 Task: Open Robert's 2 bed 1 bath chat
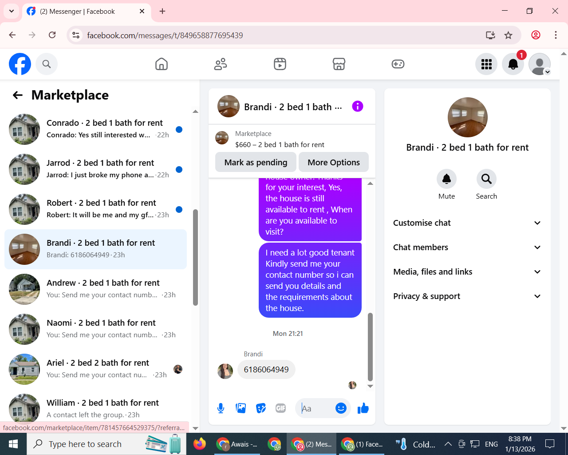pyautogui.click(x=95, y=209)
